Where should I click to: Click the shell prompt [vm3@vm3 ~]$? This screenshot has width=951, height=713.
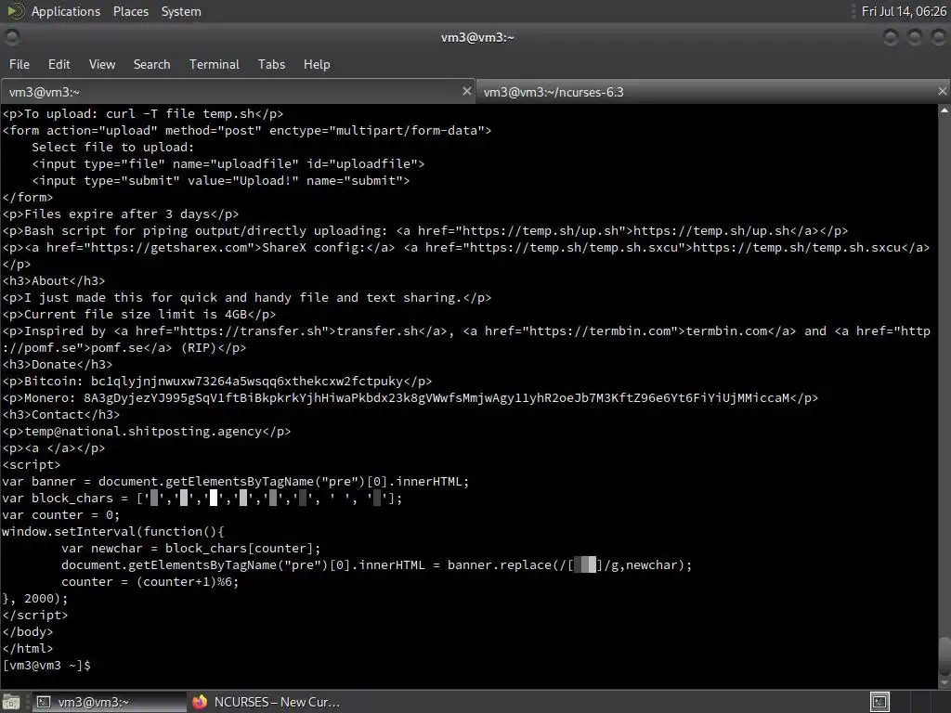tap(46, 665)
